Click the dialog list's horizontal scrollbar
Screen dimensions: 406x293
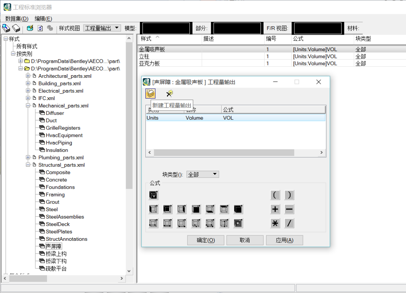(224, 152)
